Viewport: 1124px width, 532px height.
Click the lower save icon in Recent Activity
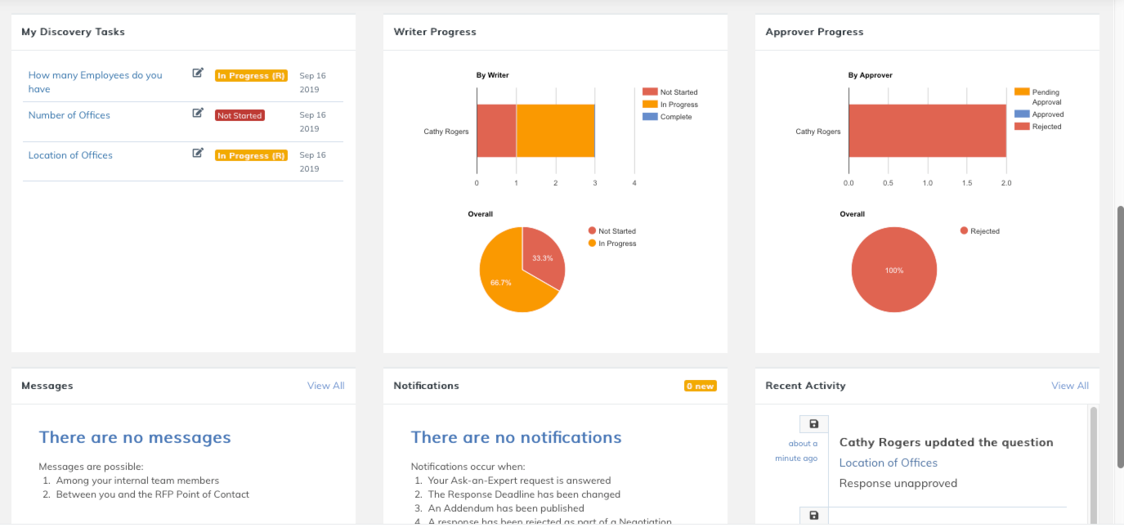(813, 516)
